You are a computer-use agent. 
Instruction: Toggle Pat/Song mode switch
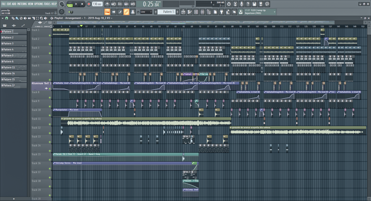[70, 4]
